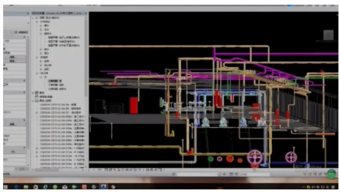340x192 pixels.
Task: Collapse the root 视图 node in Project Browser
Action: pyautogui.click(x=33, y=18)
